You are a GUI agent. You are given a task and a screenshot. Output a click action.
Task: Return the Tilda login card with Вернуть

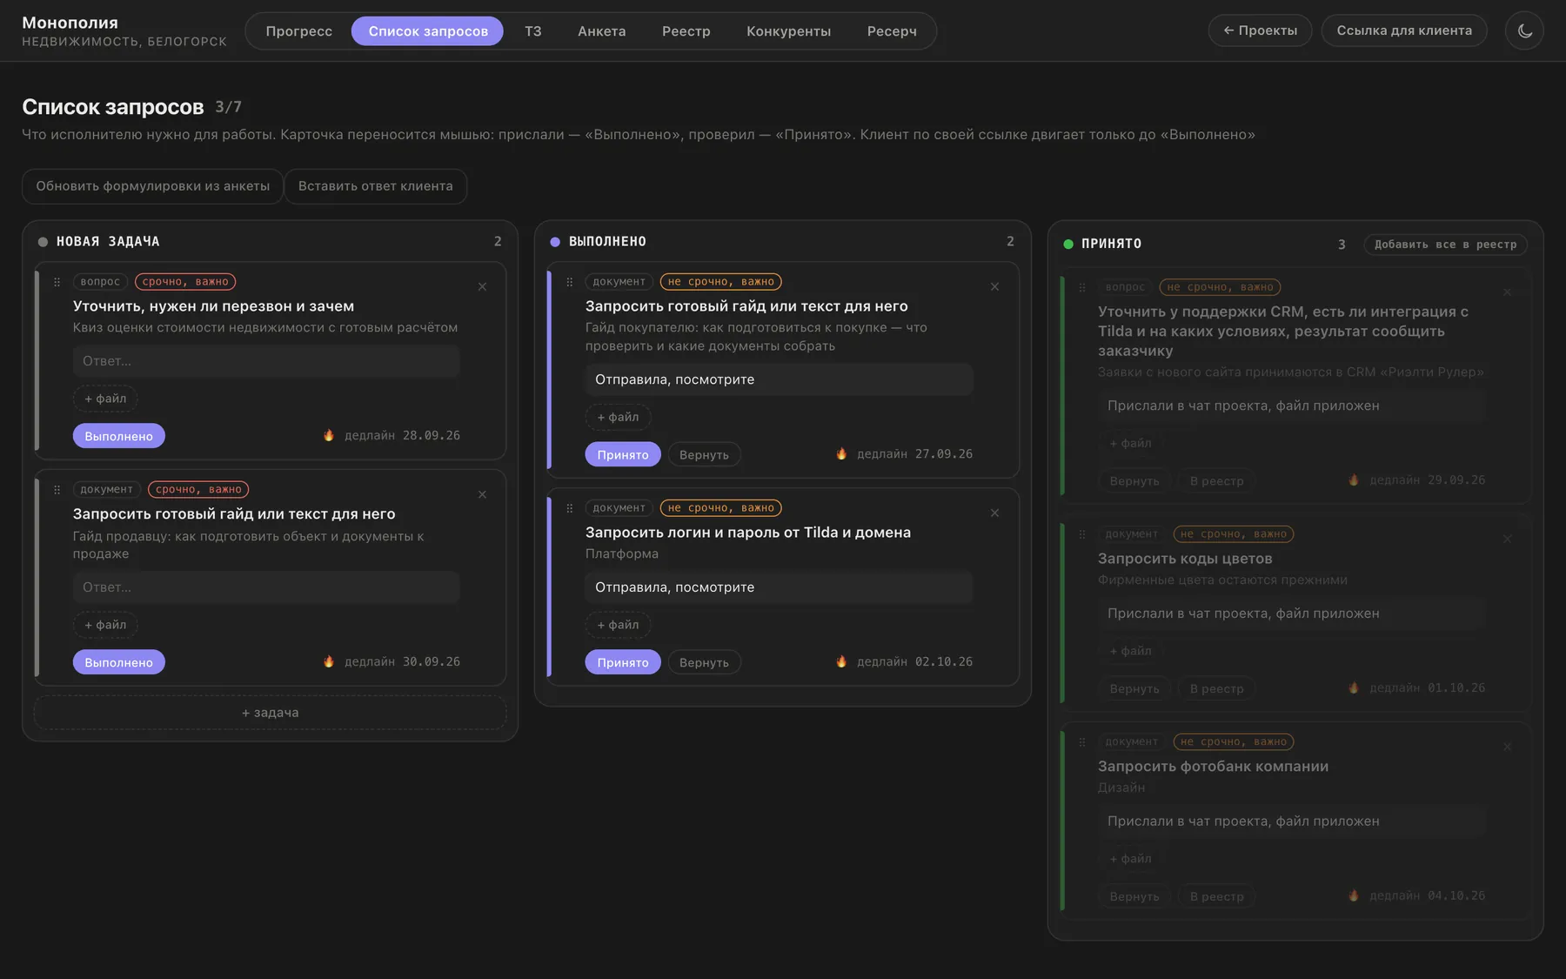[704, 662]
